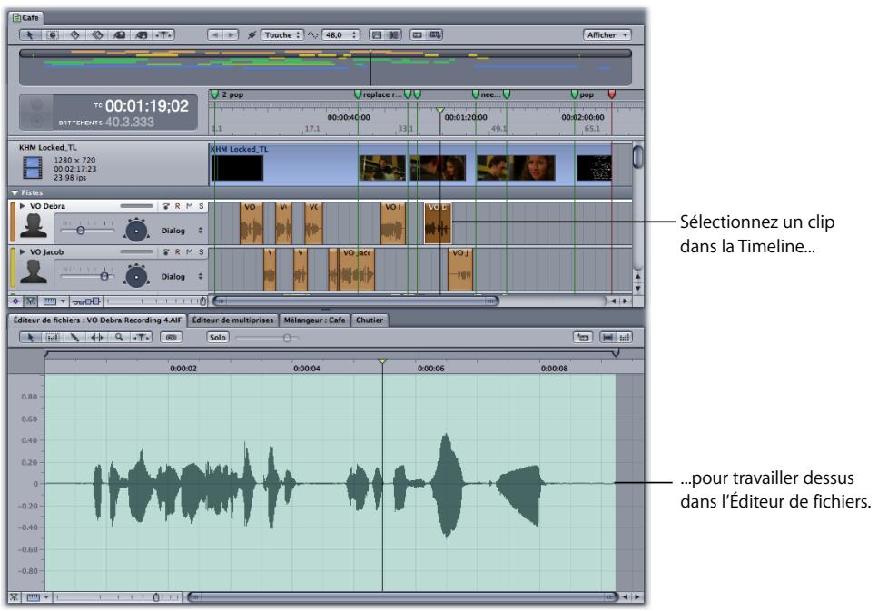Switch to Éditeur de multiprises tab
This screenshot has height=611, width=878.
[232, 320]
